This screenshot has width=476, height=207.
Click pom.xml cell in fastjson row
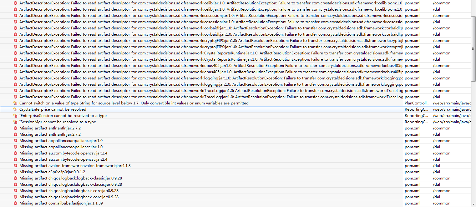413,203
